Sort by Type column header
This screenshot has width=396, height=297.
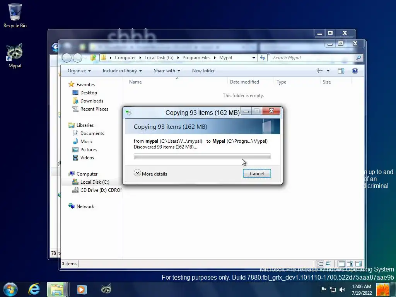click(297, 82)
